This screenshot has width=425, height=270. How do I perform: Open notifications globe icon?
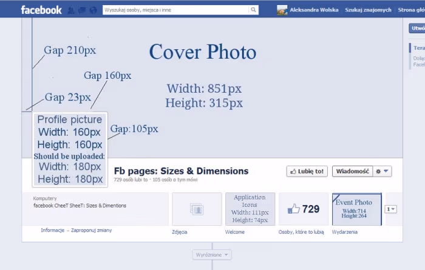pyautogui.click(x=93, y=10)
